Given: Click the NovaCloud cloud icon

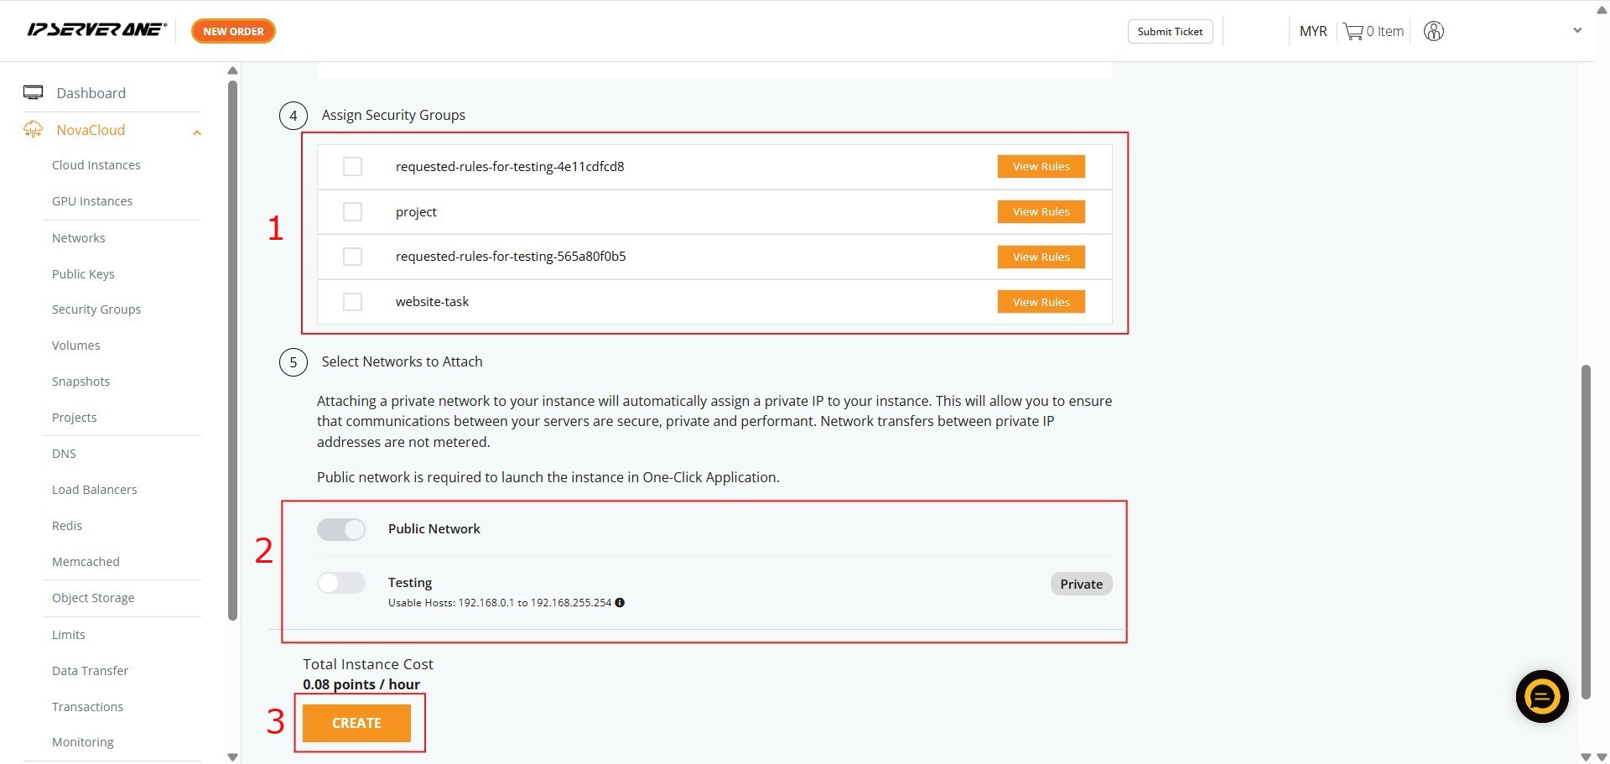Looking at the screenshot, I should click(34, 130).
